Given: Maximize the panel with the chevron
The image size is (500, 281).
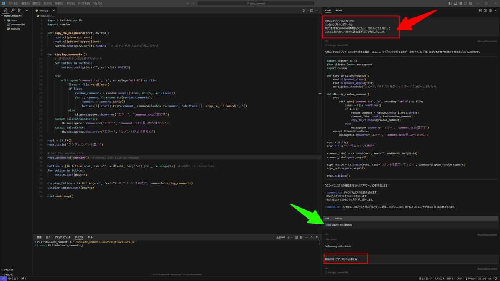Looking at the screenshot, I should coord(312,237).
